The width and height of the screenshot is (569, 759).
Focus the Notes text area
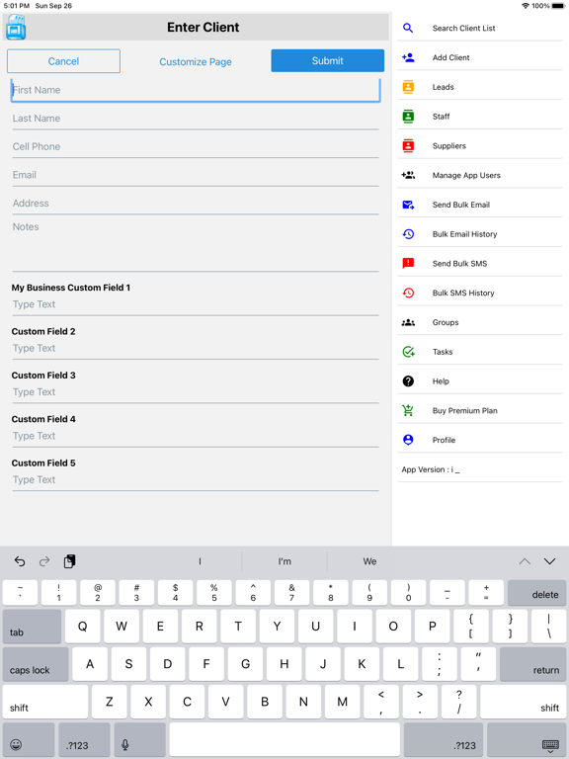[x=196, y=244]
